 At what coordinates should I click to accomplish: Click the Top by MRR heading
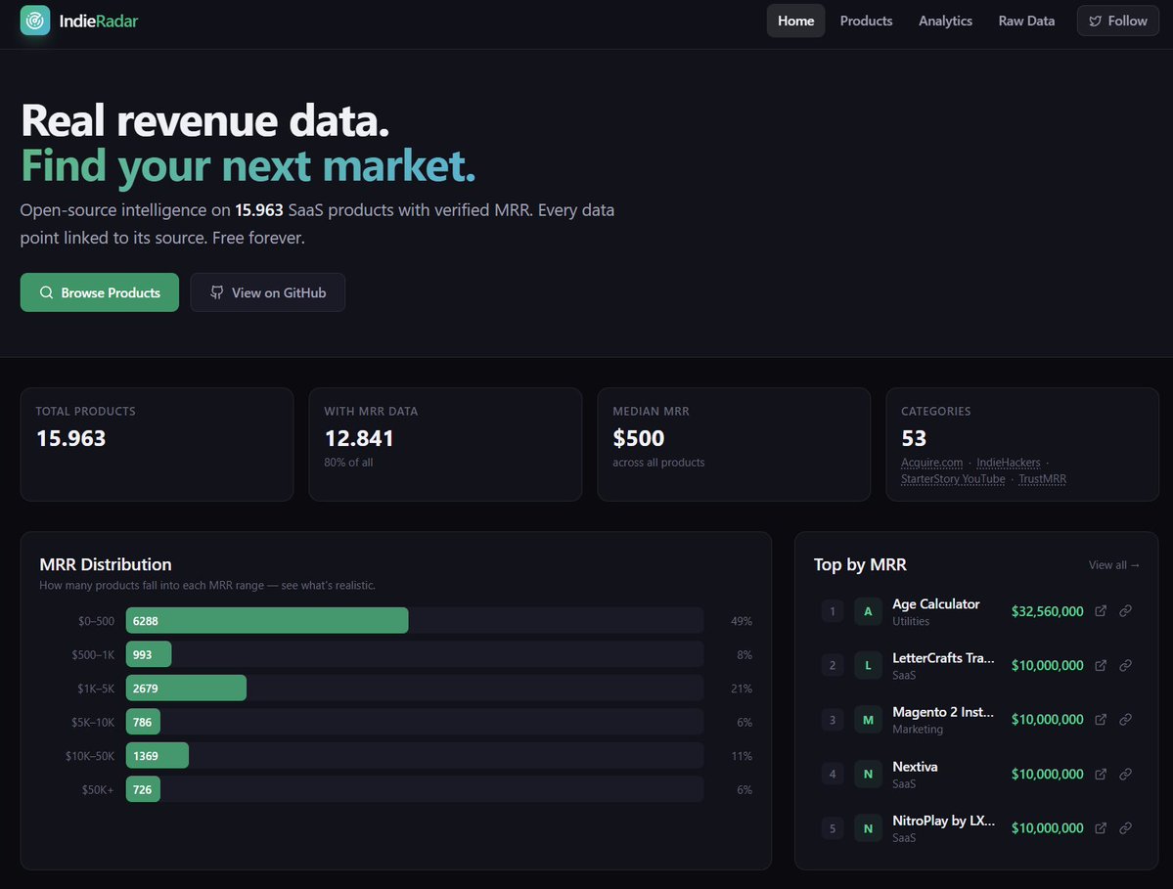click(860, 564)
